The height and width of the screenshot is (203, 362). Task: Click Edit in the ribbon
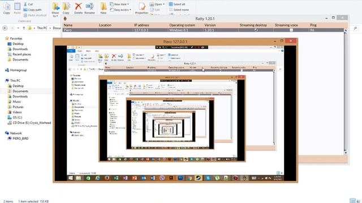[155, 10]
